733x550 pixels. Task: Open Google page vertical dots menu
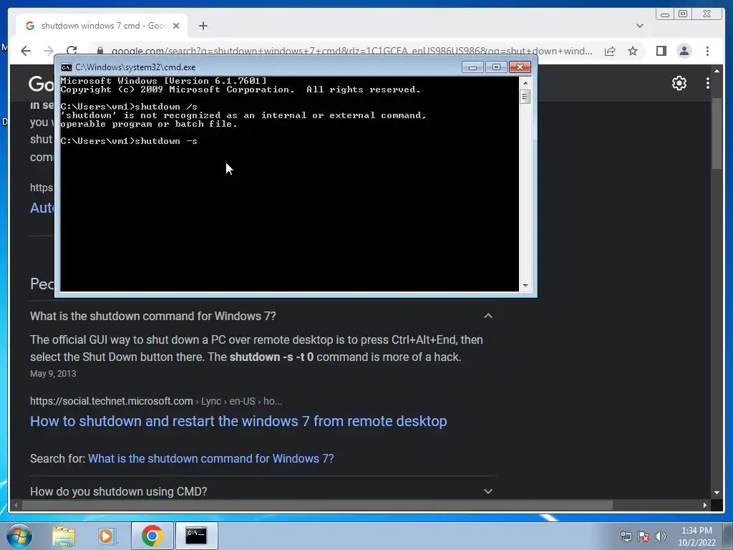point(708,83)
